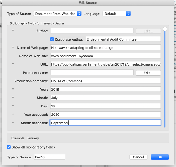
Task: Select the Name of Web page field
Action: point(105,47)
